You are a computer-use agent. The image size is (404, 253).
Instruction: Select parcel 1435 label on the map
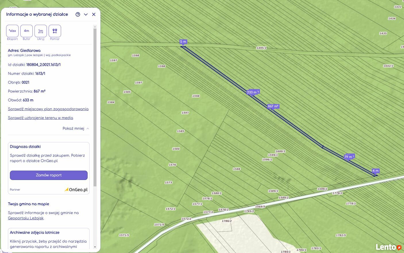[x=383, y=33]
